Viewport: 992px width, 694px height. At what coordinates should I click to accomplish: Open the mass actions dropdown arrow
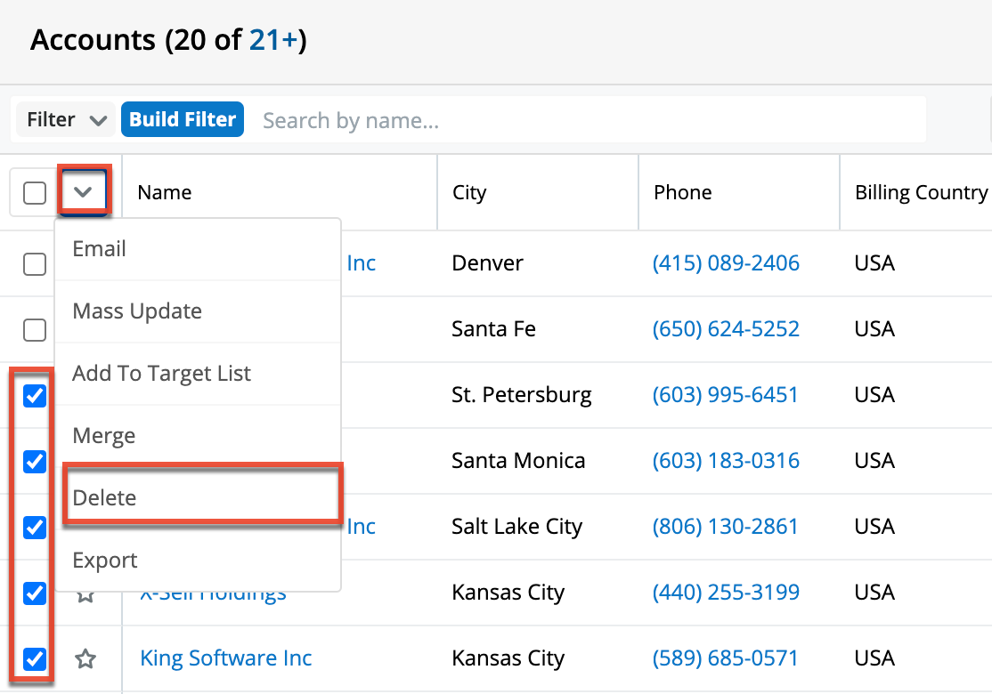(83, 191)
